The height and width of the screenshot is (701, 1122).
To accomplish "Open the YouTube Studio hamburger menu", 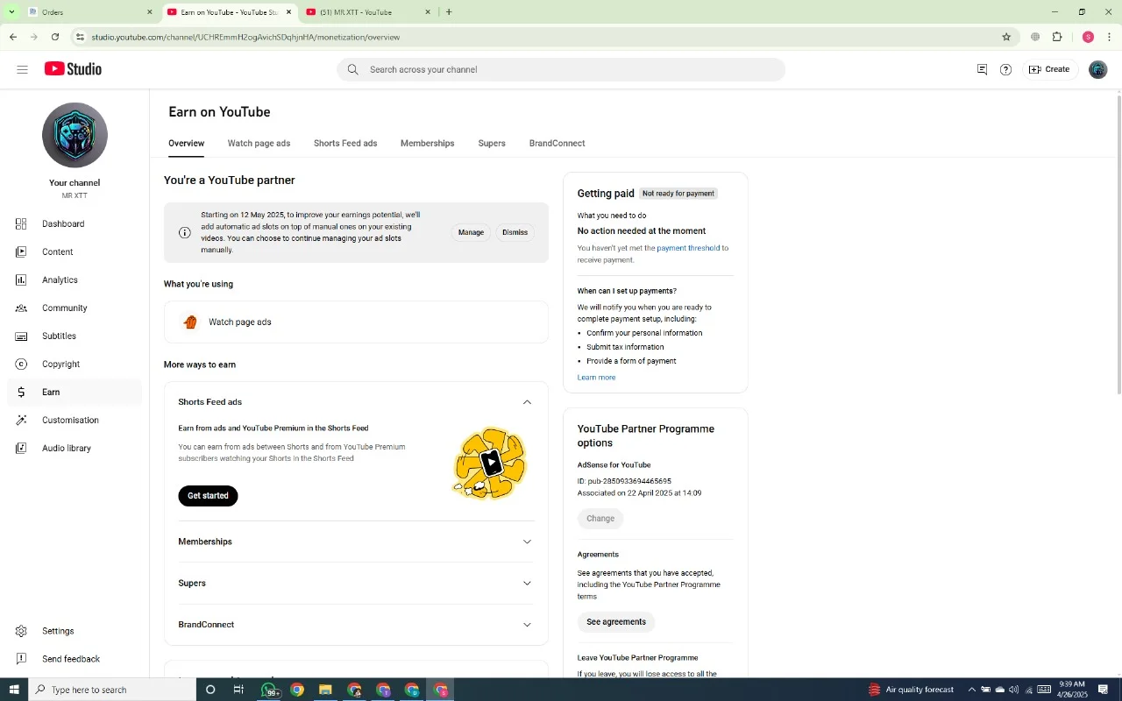I will coord(22,69).
